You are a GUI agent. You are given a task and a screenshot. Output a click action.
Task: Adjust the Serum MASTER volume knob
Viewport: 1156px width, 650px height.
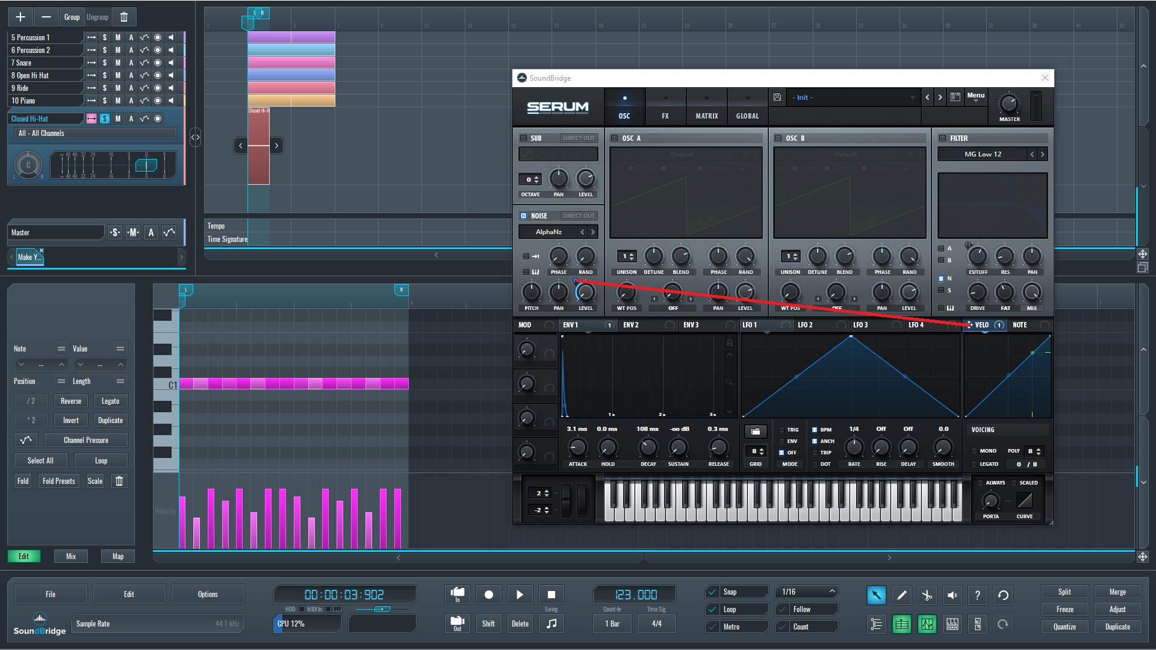click(x=1008, y=104)
